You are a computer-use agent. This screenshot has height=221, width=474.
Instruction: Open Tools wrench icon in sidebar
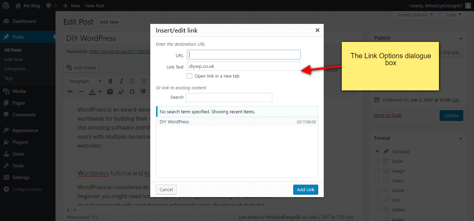point(6,166)
